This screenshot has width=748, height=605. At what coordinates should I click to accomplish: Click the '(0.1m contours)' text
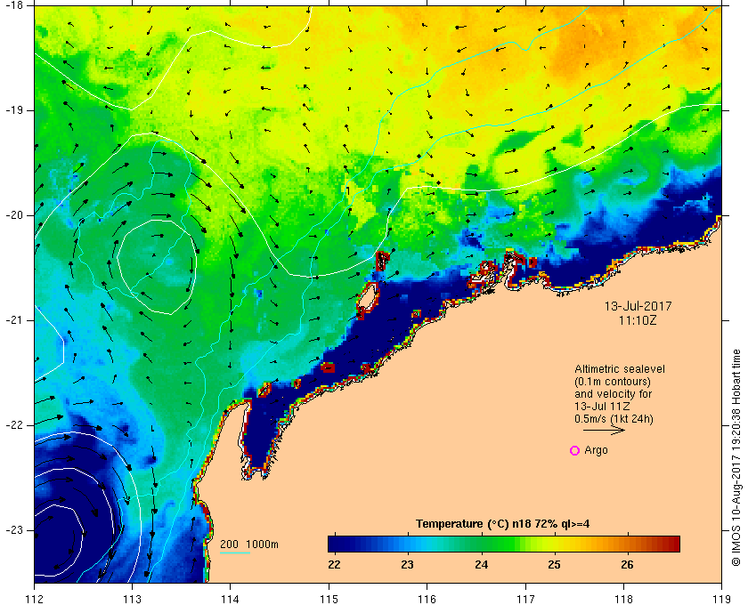click(612, 382)
